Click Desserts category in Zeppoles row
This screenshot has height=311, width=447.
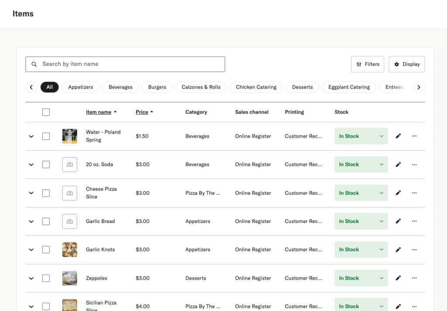[x=196, y=278]
